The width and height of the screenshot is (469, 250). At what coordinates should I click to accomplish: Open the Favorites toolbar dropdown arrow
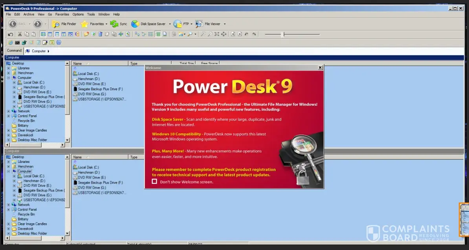tap(107, 24)
